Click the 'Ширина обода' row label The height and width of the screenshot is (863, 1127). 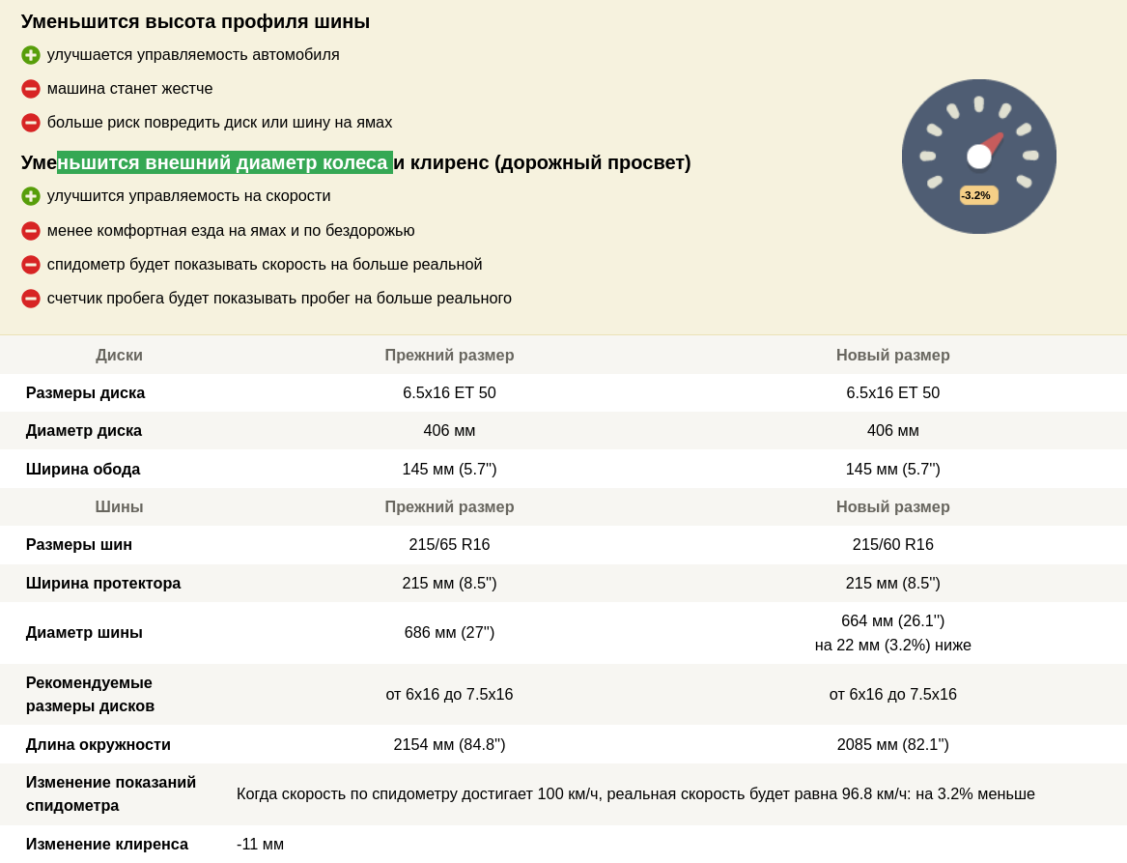pyautogui.click(x=83, y=470)
